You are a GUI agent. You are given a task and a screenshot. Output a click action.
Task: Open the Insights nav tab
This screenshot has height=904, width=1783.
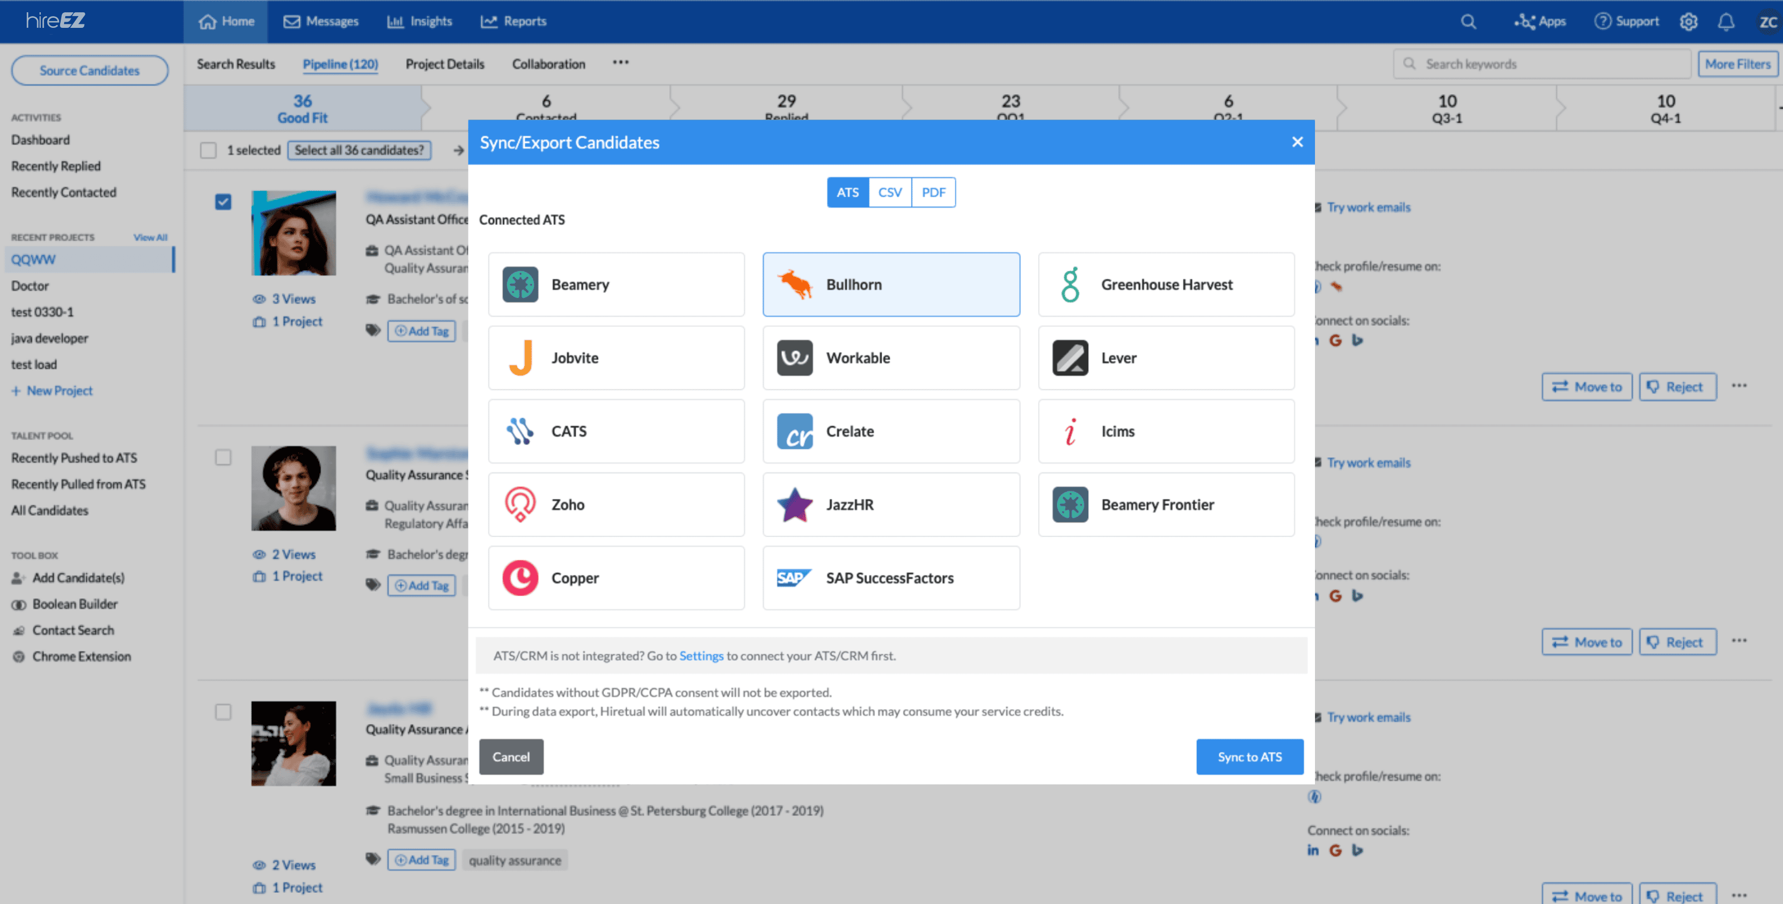420,21
